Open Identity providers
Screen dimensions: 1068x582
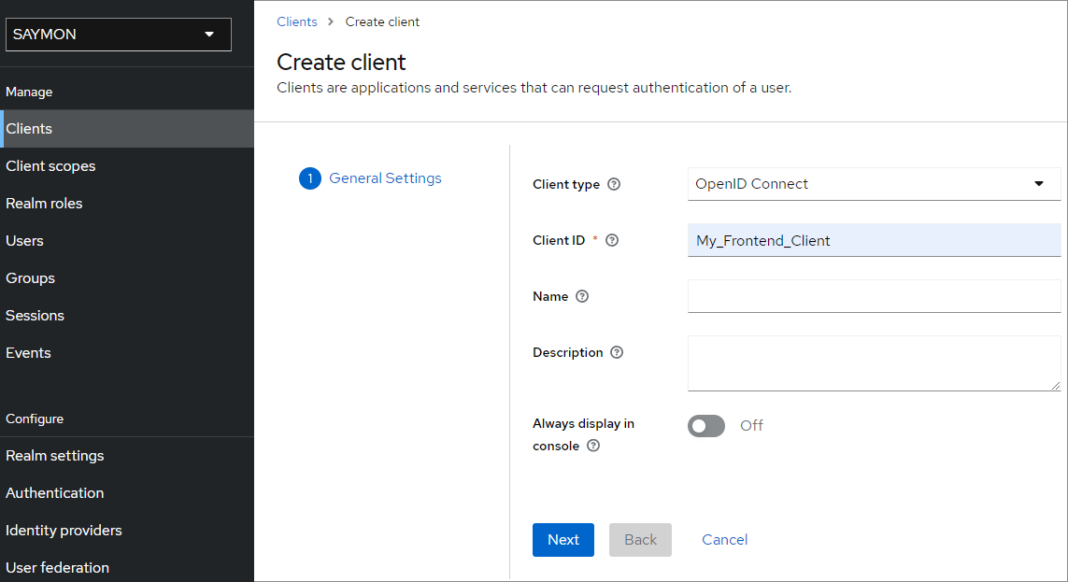pos(127,531)
